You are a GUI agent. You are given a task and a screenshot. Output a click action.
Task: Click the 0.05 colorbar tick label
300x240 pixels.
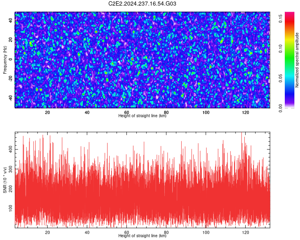click(280, 78)
